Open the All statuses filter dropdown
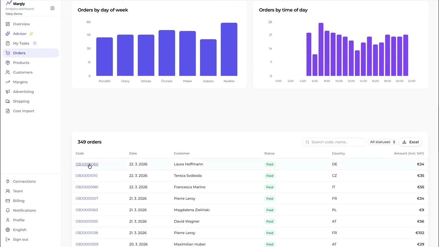Image resolution: width=439 pixels, height=247 pixels. pos(382,142)
